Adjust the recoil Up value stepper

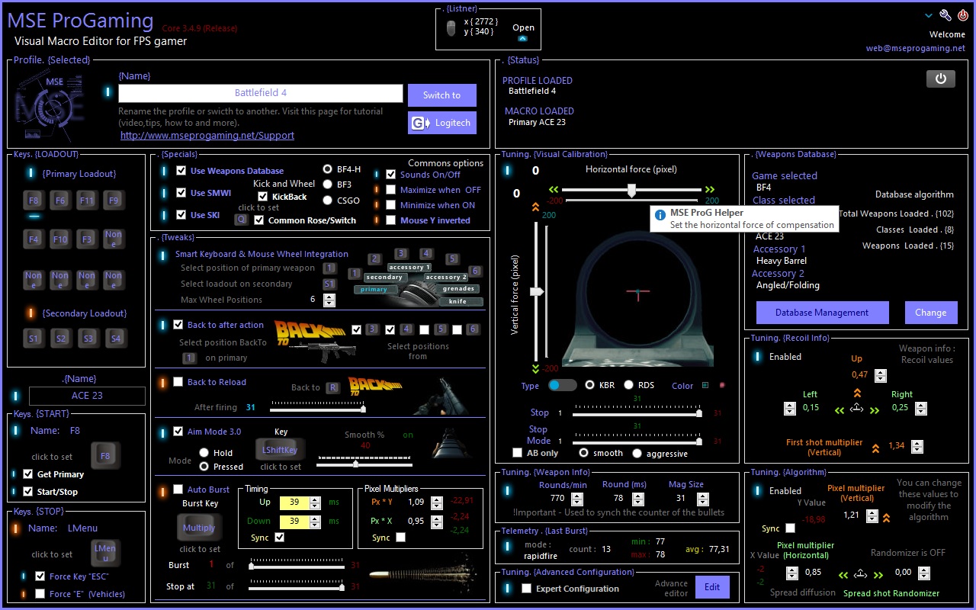[x=881, y=375]
